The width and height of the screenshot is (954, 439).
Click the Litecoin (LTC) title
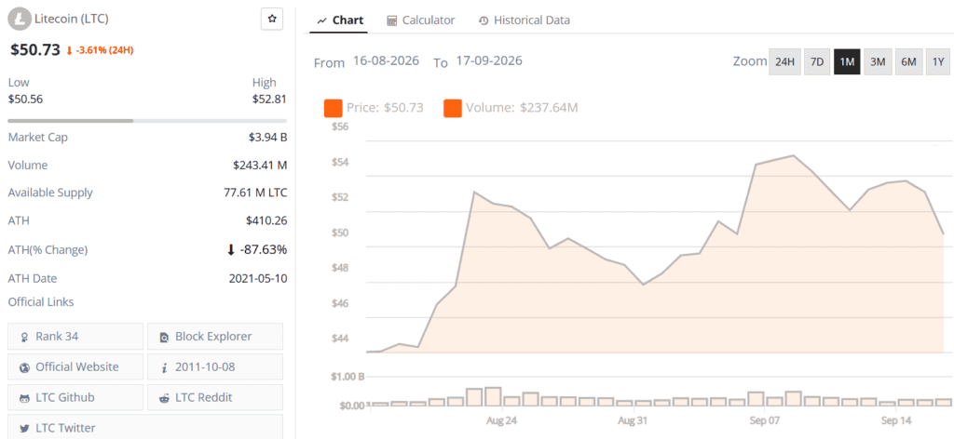click(x=70, y=20)
